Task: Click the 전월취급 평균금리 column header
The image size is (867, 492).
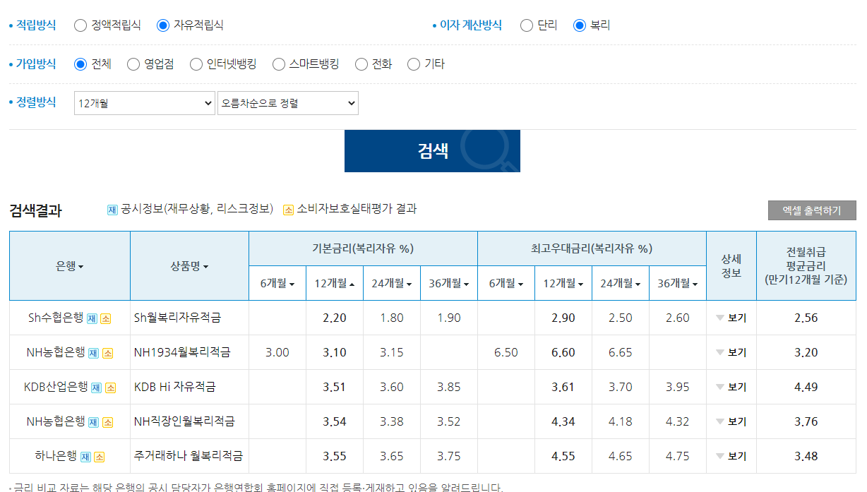Action: pyautogui.click(x=806, y=266)
